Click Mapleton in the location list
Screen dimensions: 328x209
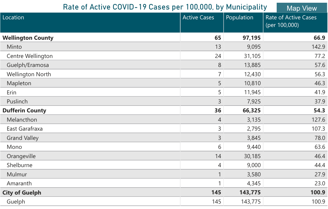pyautogui.click(x=19, y=83)
